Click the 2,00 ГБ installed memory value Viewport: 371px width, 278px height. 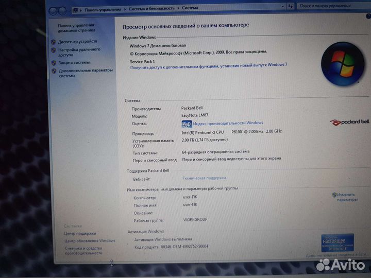(205, 140)
